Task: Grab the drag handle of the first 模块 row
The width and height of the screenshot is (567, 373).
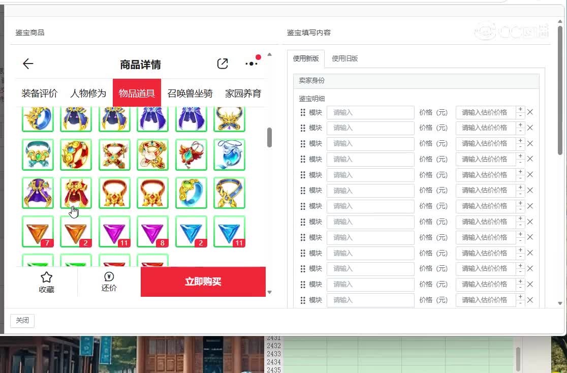Action: pos(303,112)
